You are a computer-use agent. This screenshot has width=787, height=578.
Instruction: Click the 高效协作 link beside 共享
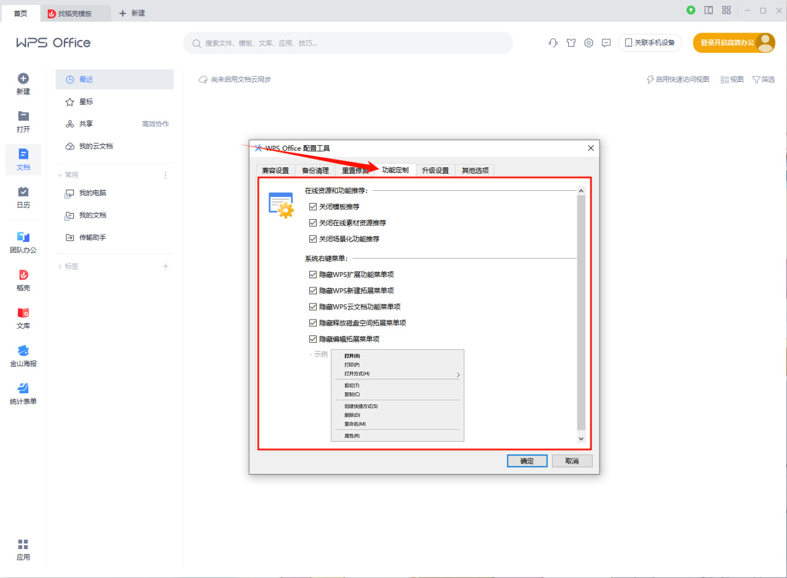coord(156,124)
